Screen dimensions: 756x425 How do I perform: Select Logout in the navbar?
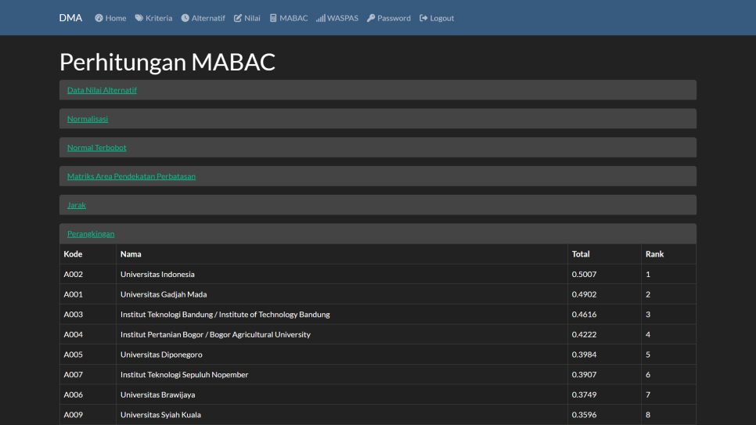coord(437,18)
